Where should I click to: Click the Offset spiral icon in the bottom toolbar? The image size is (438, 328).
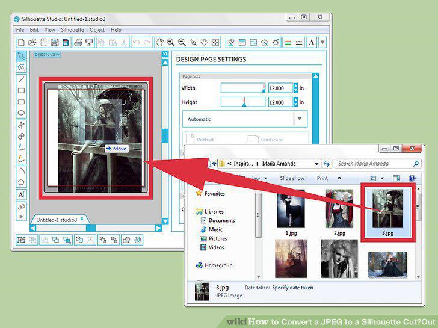pyautogui.click(x=138, y=240)
